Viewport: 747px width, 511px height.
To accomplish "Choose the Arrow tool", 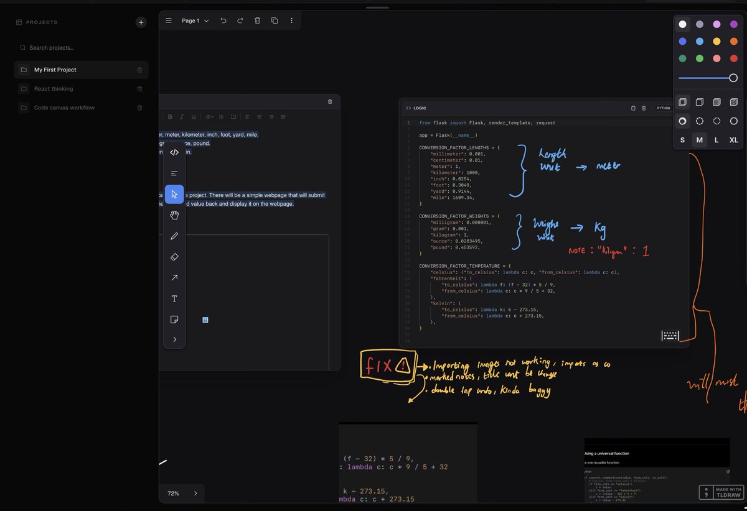I will [x=174, y=278].
